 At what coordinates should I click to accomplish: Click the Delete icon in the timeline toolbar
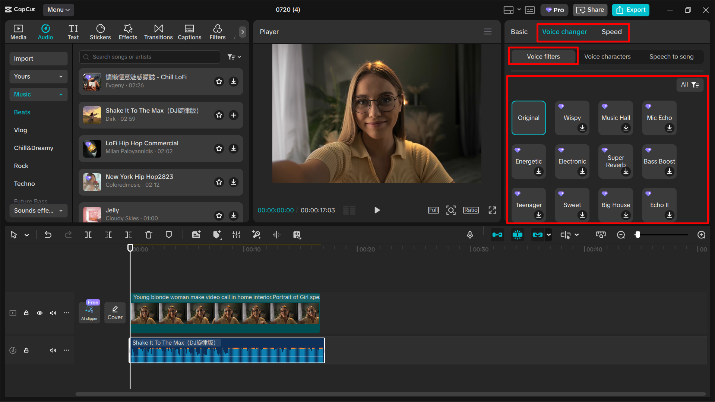pos(149,235)
